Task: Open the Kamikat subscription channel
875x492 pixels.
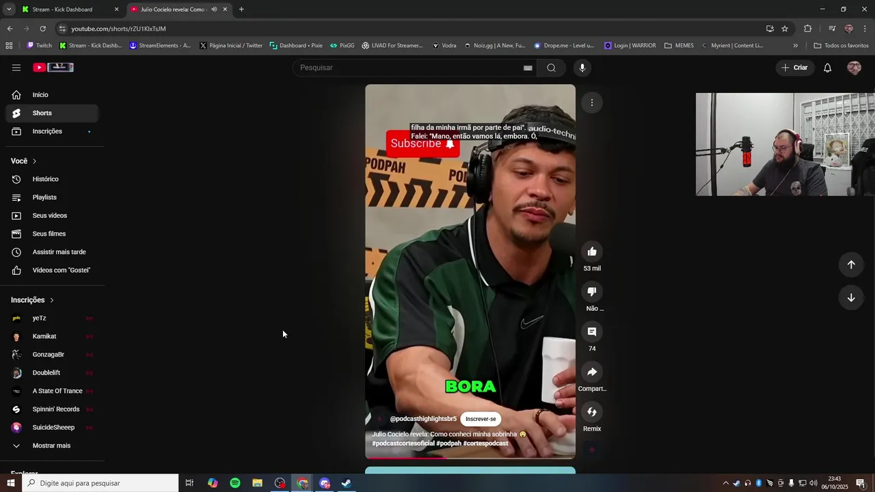Action: coord(52,336)
